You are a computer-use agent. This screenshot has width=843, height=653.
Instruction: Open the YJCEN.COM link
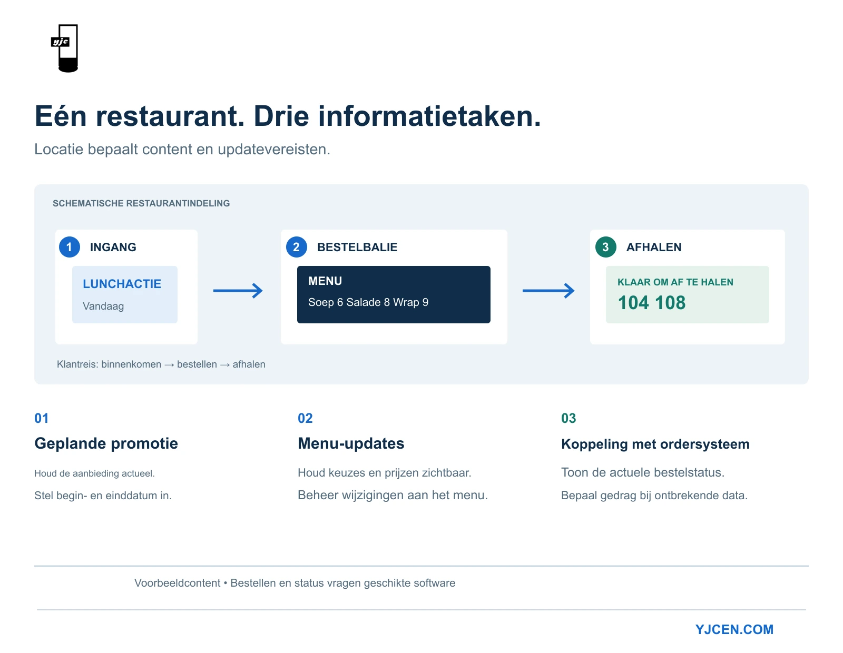coord(734,629)
